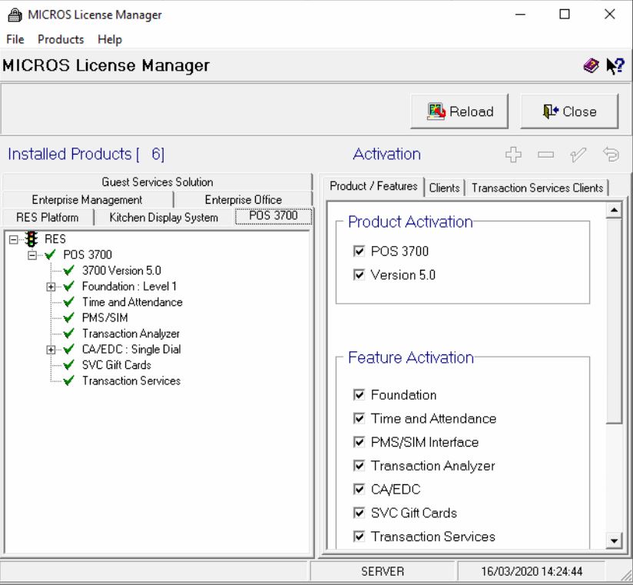Click green checkmark beside Transaction Services node
Screen dimensions: 633x585
69,381
